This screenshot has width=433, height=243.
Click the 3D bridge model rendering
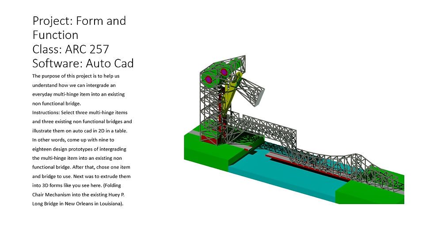click(294, 130)
